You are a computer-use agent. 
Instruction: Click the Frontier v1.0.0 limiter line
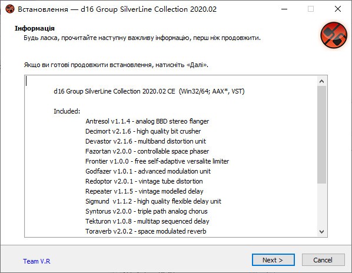click(157, 161)
